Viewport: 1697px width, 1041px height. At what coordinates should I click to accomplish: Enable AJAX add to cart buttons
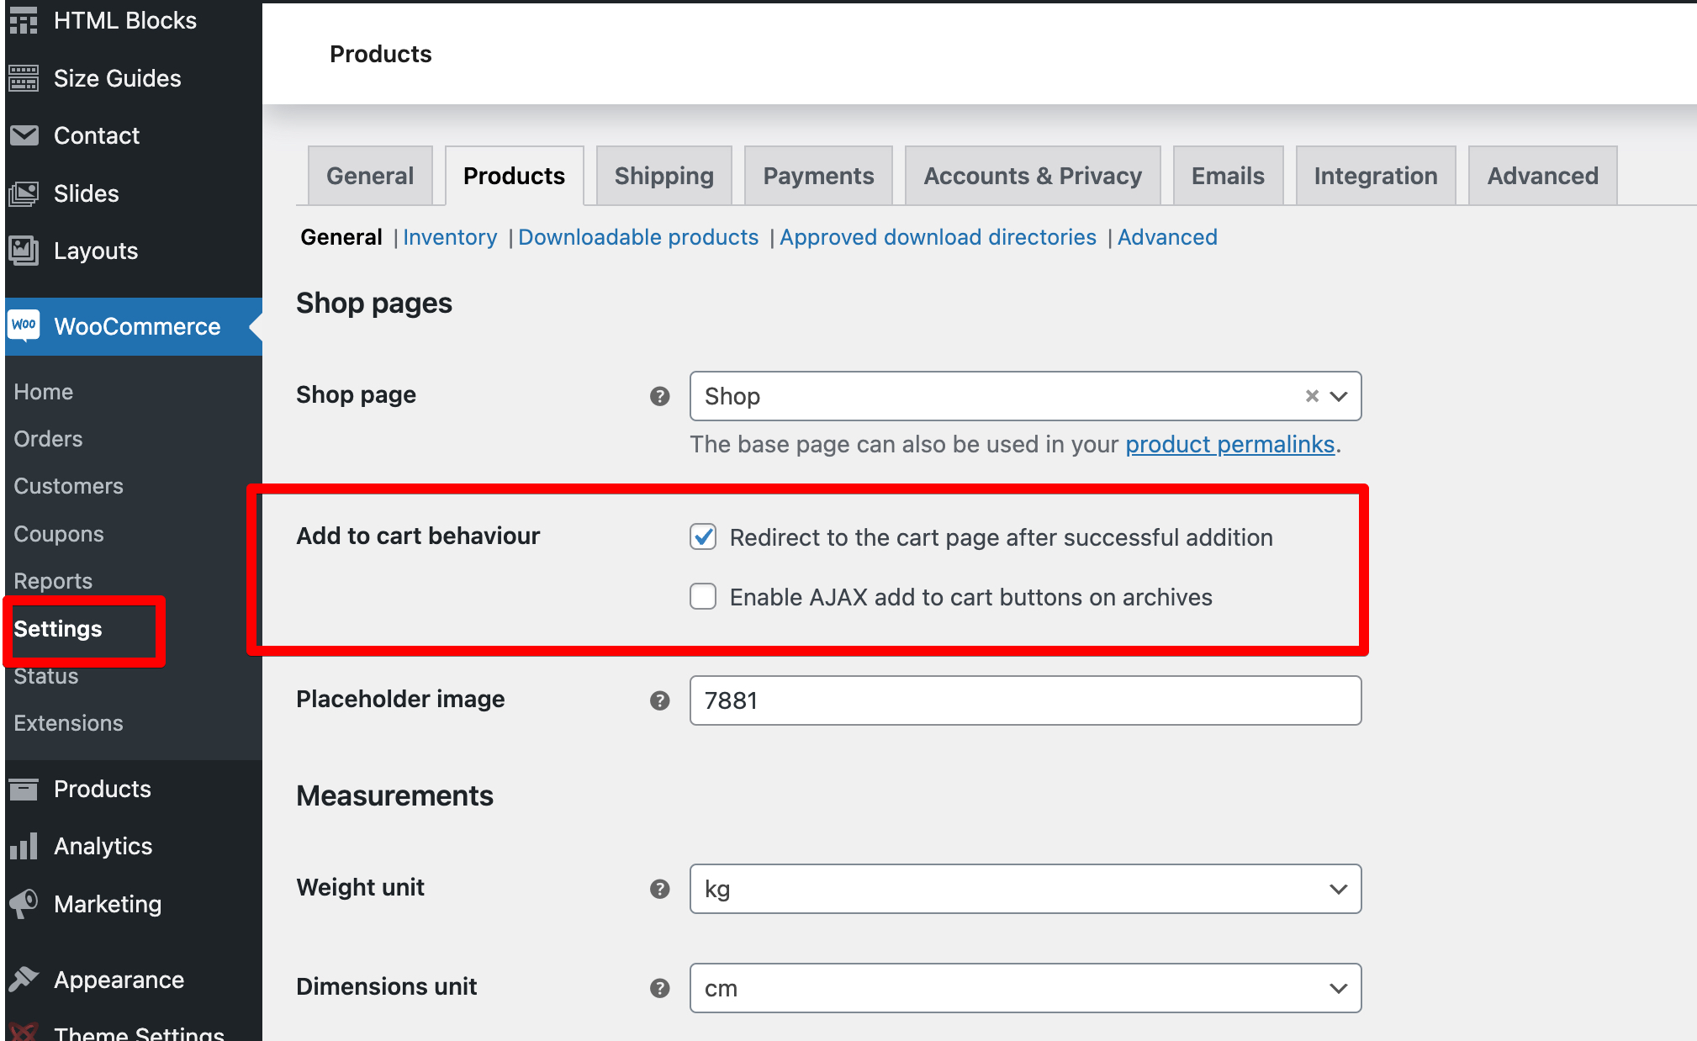[703, 596]
